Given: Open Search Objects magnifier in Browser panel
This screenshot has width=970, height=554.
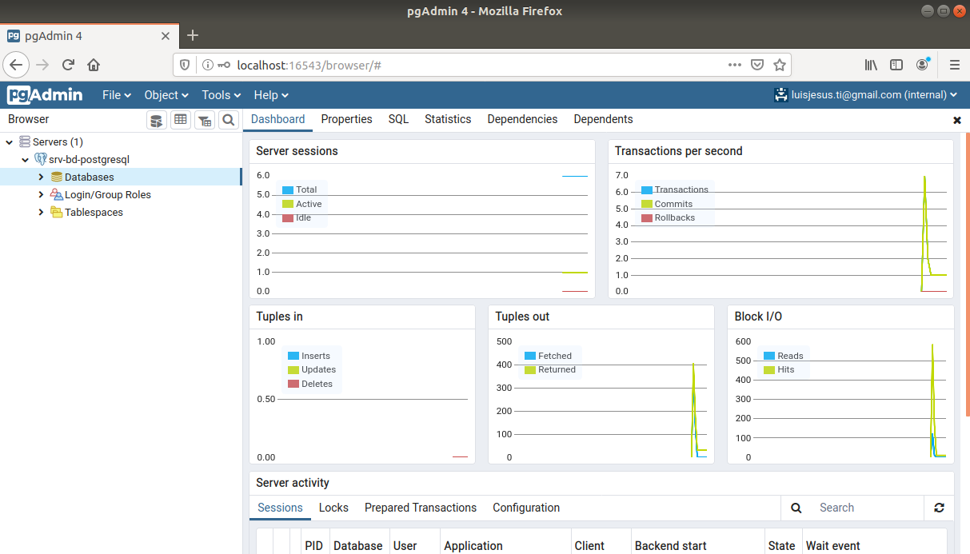Looking at the screenshot, I should coord(229,120).
